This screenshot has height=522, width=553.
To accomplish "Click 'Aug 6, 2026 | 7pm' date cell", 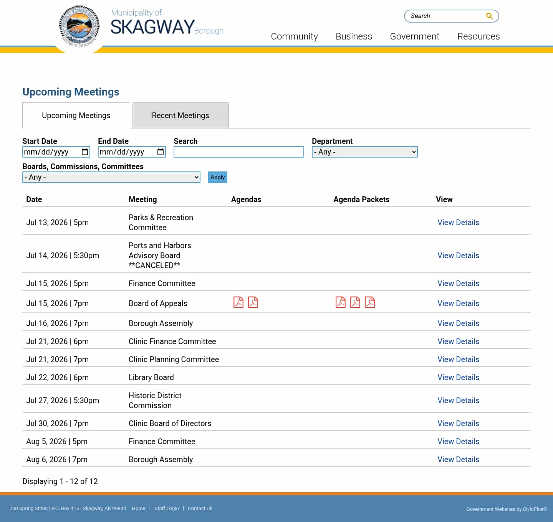I will point(57,459).
